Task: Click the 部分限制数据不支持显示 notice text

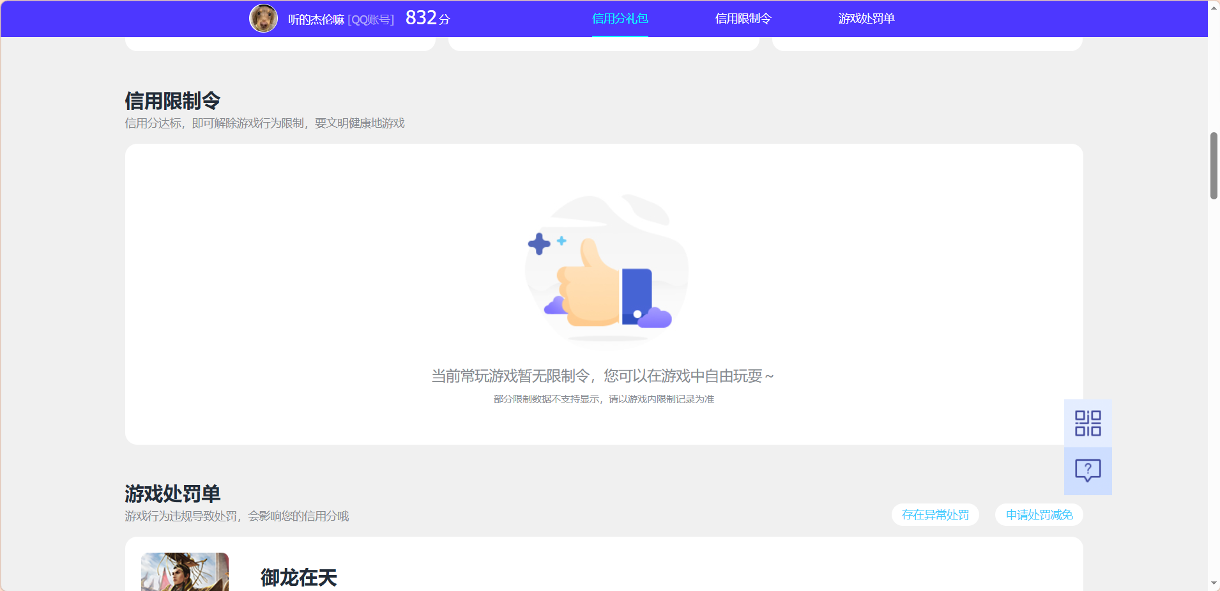Action: click(603, 399)
